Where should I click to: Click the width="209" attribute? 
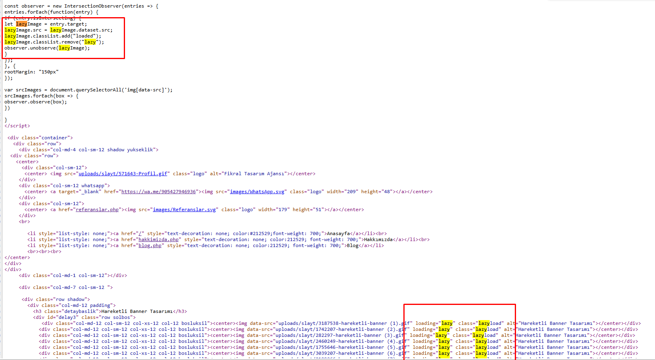(343, 192)
